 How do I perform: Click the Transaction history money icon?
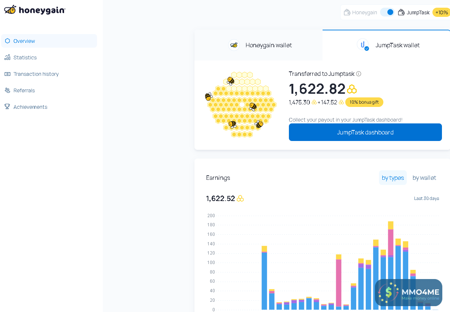(x=7, y=74)
